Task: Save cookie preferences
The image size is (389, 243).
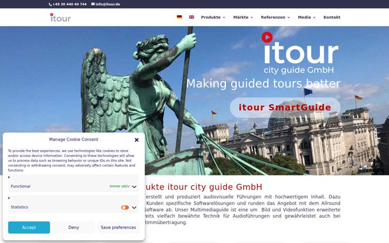Action: 118,227
